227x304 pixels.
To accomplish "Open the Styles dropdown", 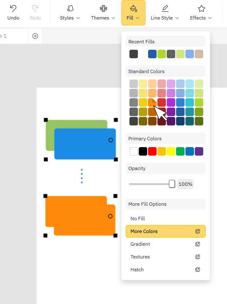I will click(x=70, y=13).
